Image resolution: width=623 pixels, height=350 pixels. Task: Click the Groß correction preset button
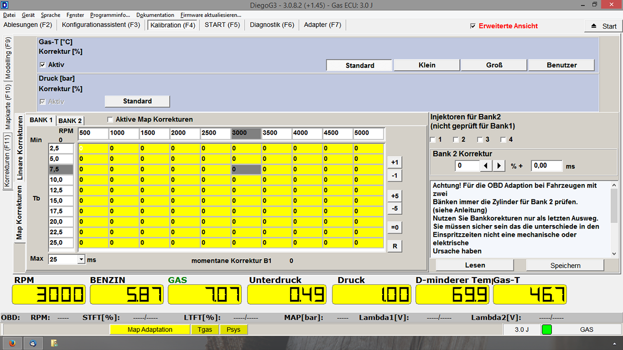494,65
